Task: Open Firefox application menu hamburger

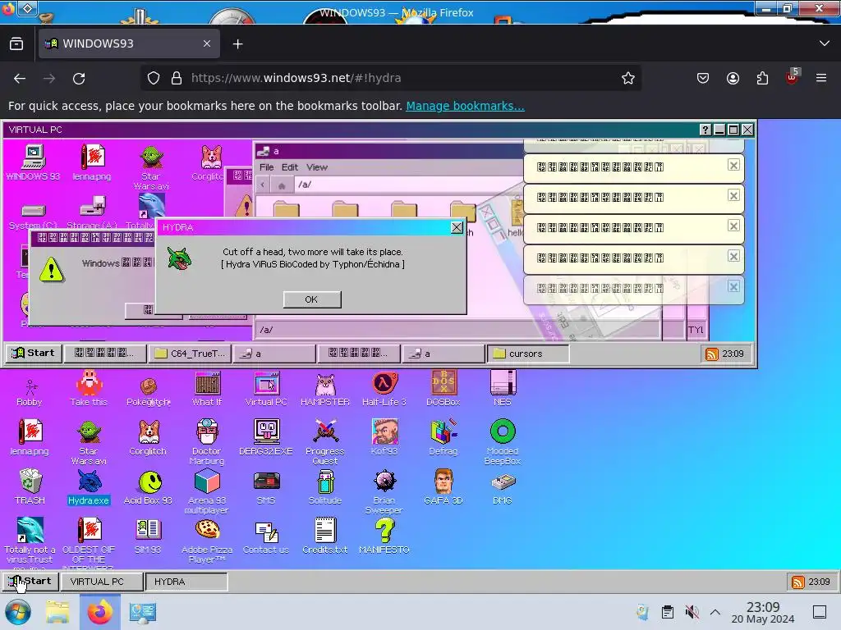Action: tap(821, 78)
